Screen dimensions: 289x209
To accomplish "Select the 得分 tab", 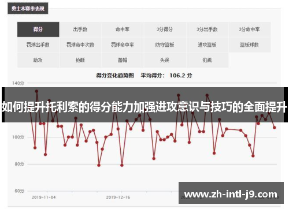I will (38, 29).
